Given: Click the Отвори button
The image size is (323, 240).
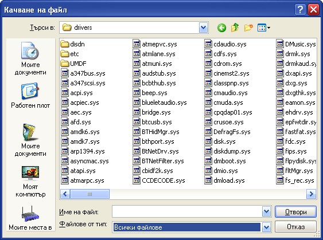Looking at the screenshot, I should click(x=295, y=211).
